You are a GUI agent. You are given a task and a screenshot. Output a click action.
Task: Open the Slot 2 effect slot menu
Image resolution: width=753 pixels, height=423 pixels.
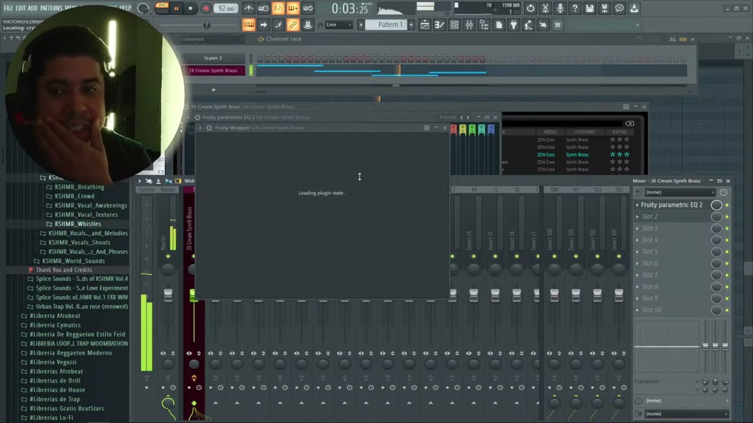(x=637, y=217)
